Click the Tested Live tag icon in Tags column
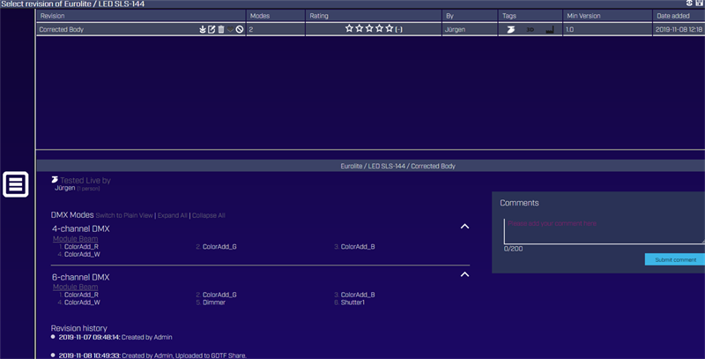The width and height of the screenshot is (705, 359). (x=510, y=30)
